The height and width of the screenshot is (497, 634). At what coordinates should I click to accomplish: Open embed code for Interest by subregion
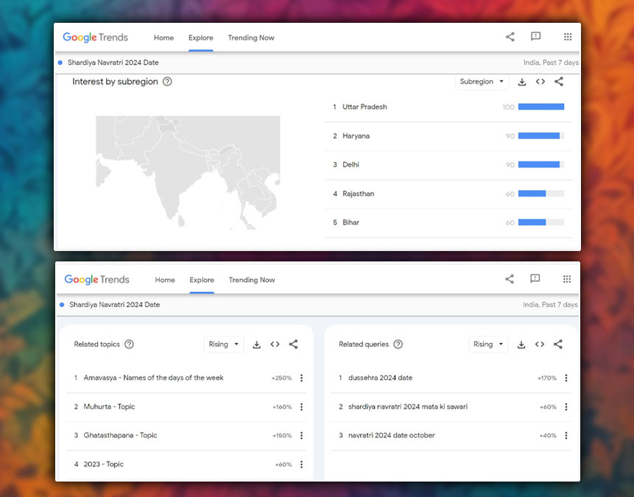pos(540,82)
